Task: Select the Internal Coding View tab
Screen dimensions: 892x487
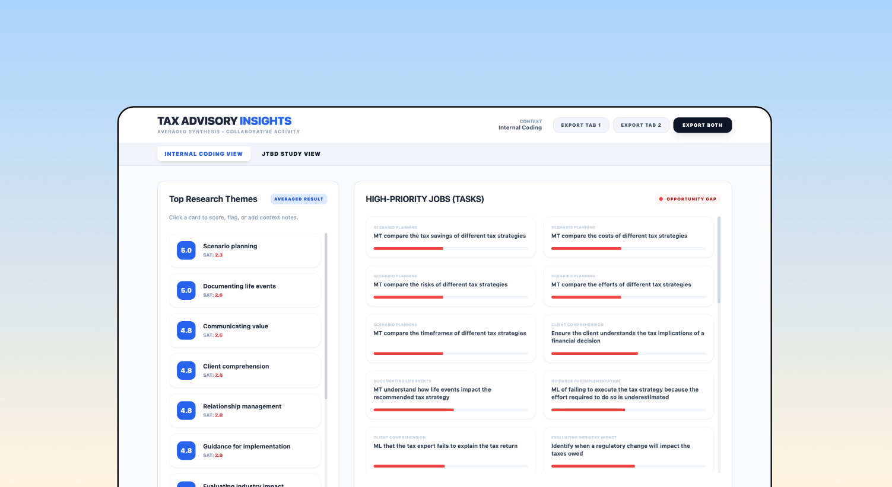Action: coord(204,154)
